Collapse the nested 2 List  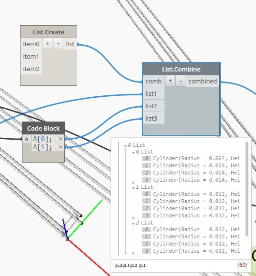(x=133, y=224)
